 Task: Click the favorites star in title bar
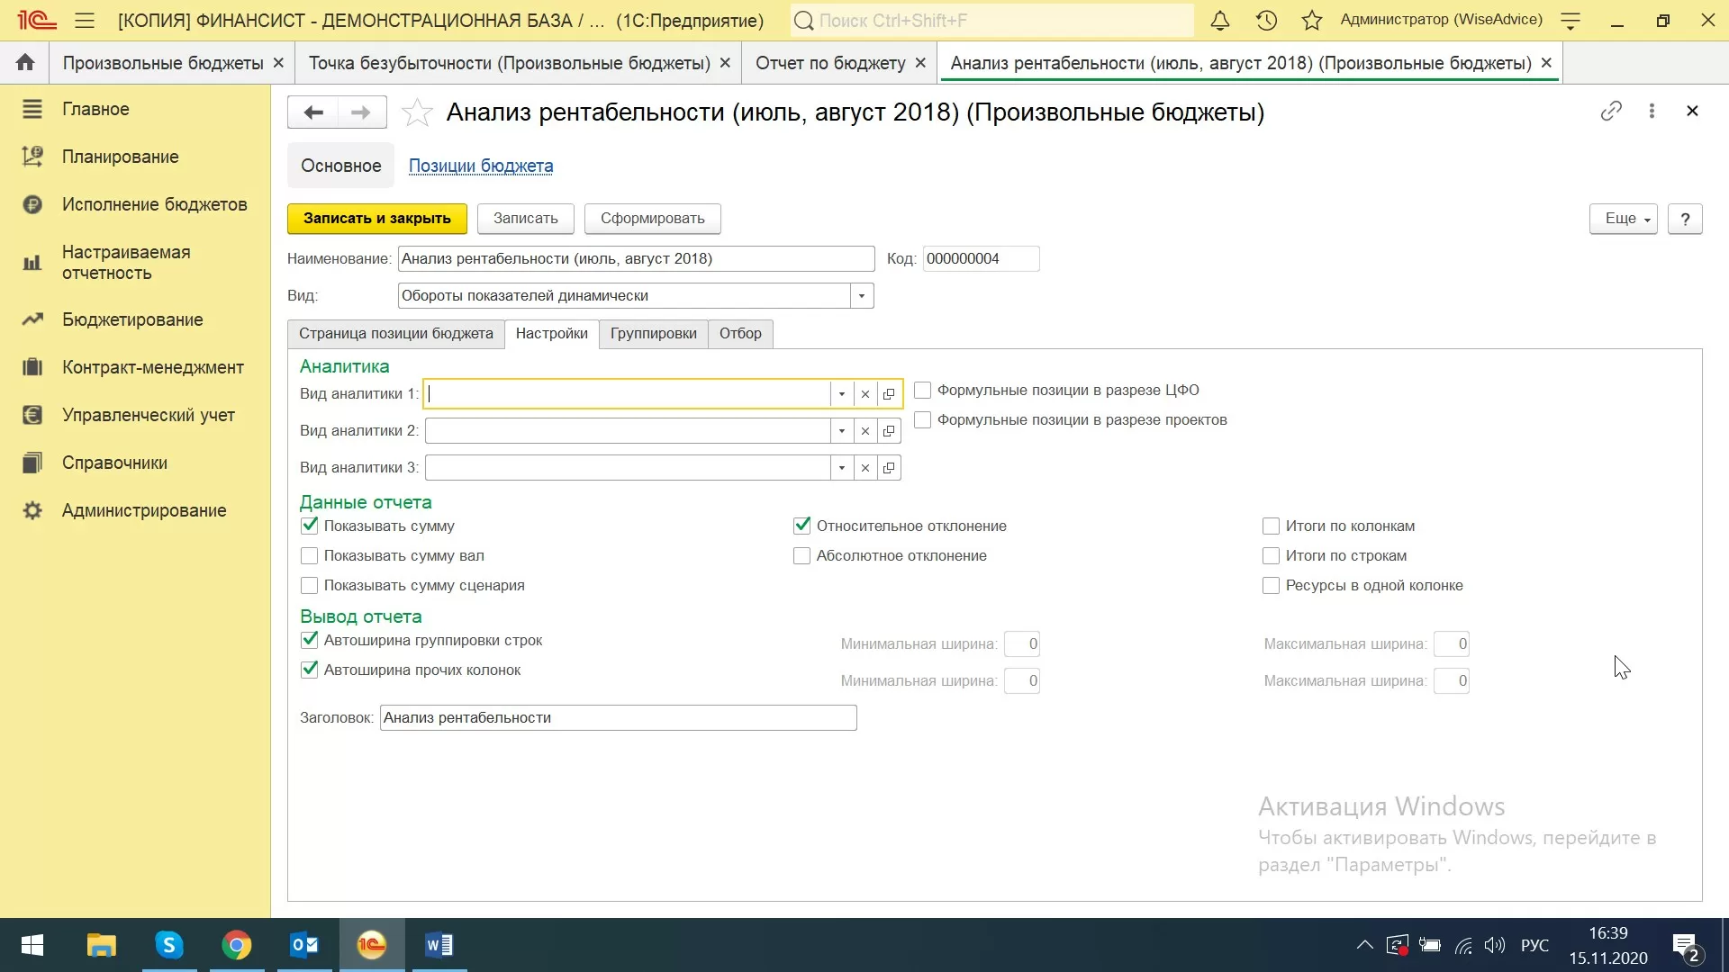(1312, 20)
